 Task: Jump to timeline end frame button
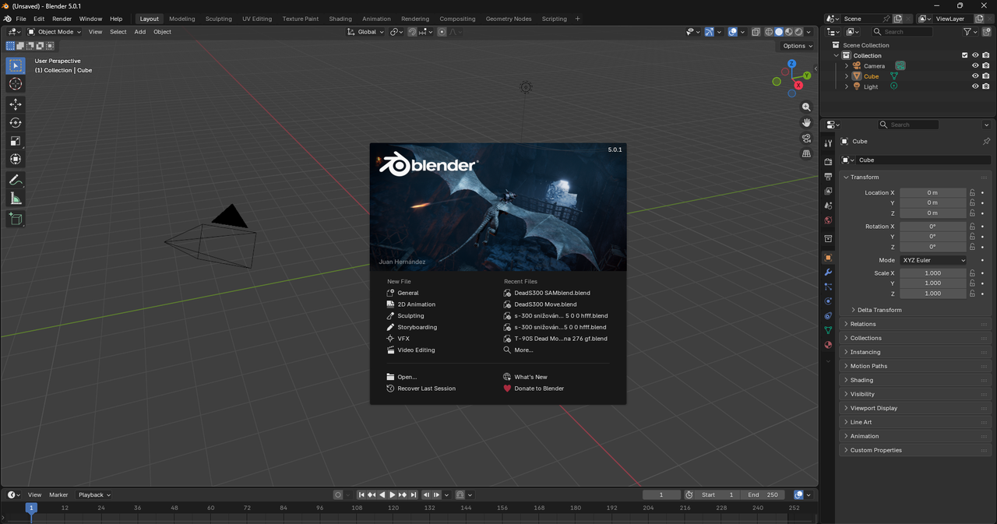coord(414,494)
